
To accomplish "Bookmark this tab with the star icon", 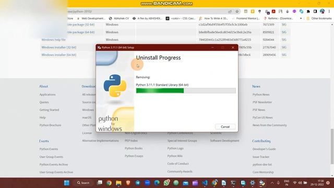I will pyautogui.click(x=237, y=11).
